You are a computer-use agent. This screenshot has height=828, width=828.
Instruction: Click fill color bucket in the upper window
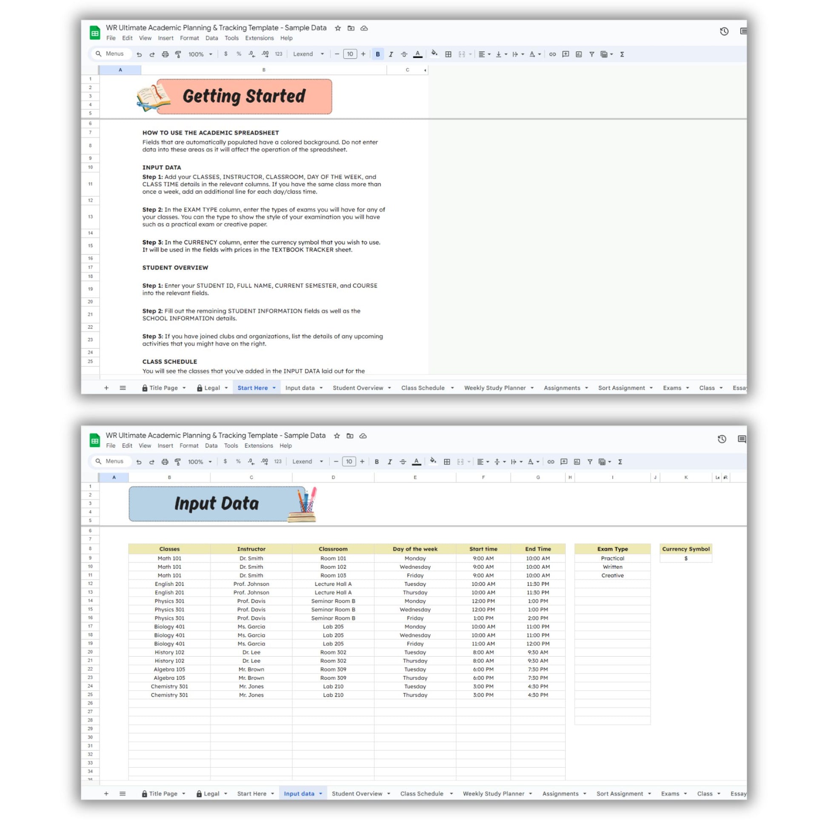pyautogui.click(x=434, y=54)
